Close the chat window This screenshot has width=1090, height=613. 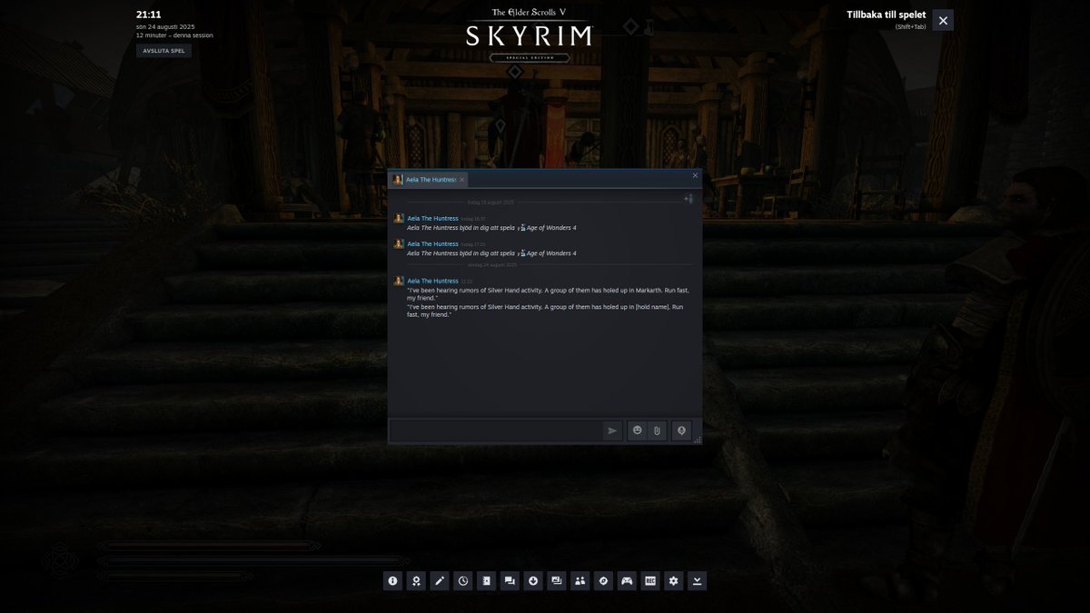pos(696,175)
